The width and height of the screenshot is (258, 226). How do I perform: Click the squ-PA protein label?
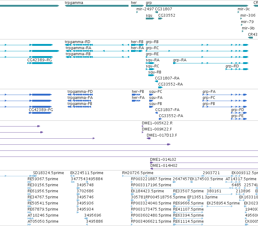(x=156, y=98)
